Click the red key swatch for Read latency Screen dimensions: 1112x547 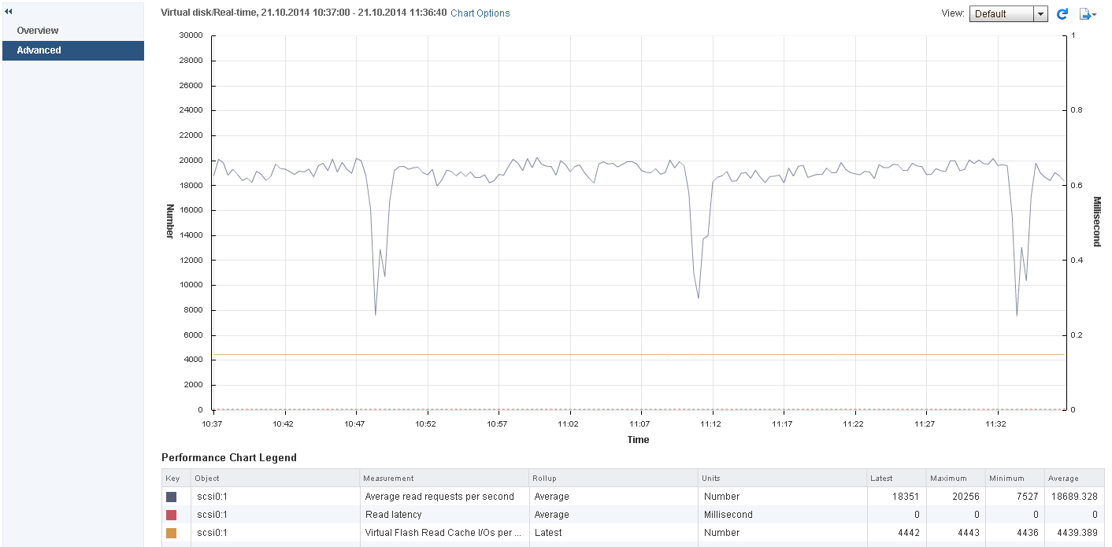coord(171,515)
